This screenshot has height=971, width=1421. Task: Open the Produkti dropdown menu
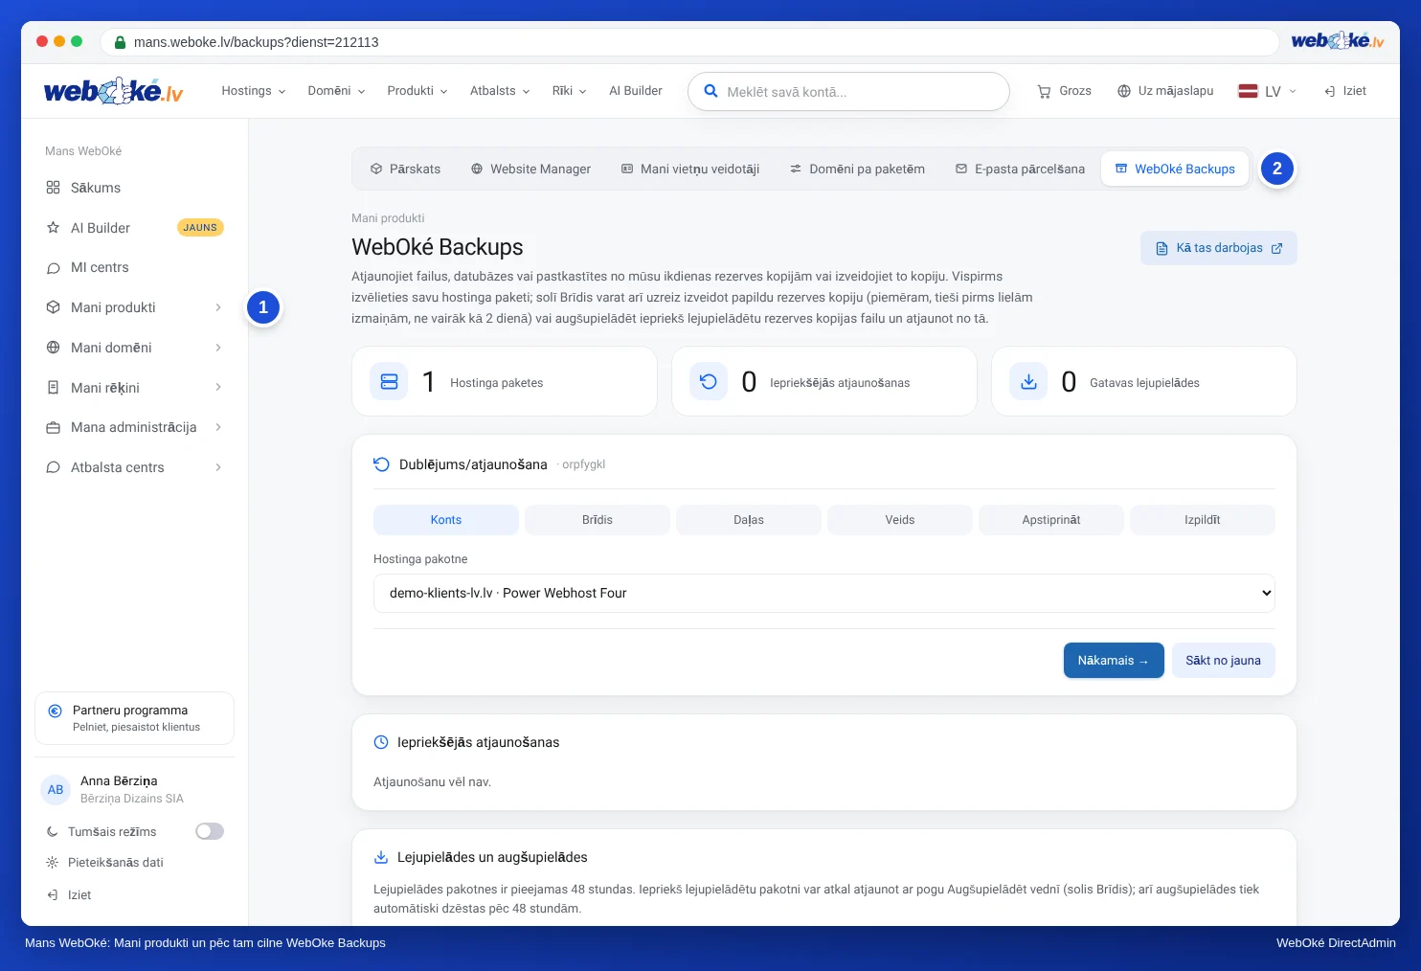417,91
